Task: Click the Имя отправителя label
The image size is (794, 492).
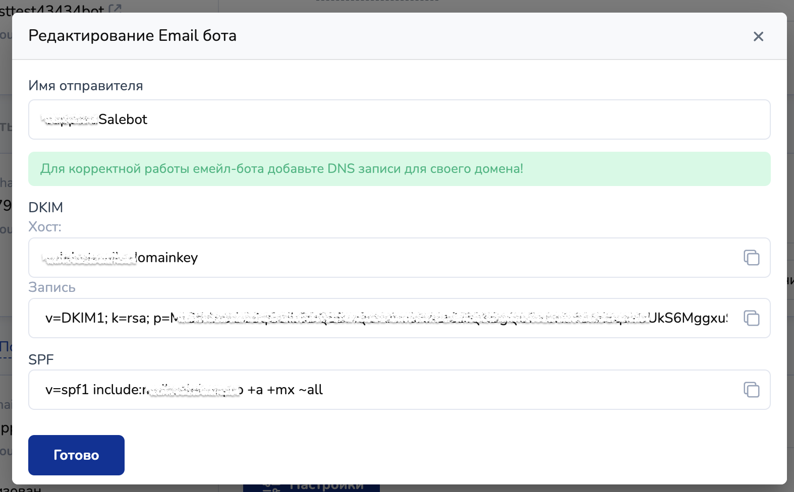Action: point(85,86)
